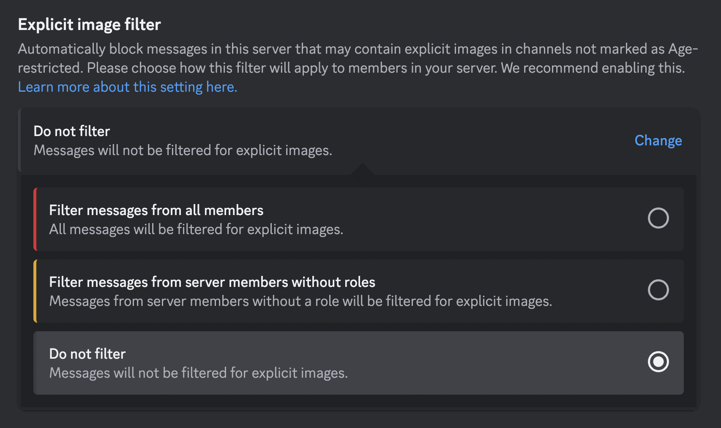This screenshot has height=428, width=721.
Task: Click the 'We recommend enabling this' sentence
Action: click(x=592, y=68)
